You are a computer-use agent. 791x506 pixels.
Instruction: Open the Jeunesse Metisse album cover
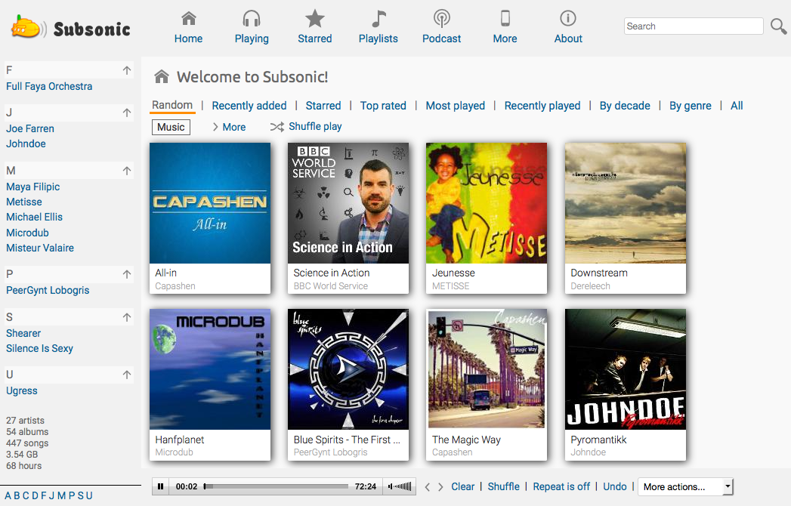click(x=487, y=203)
